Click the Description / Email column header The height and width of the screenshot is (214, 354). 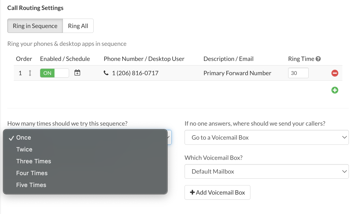pos(229,59)
